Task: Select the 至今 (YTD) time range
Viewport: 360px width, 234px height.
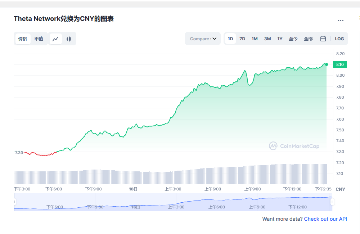Action: pyautogui.click(x=293, y=39)
